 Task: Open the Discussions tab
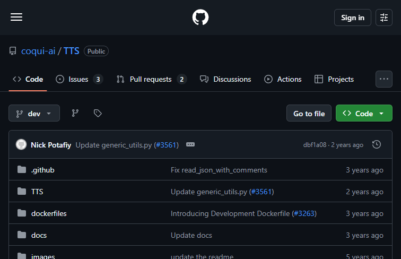(x=225, y=79)
